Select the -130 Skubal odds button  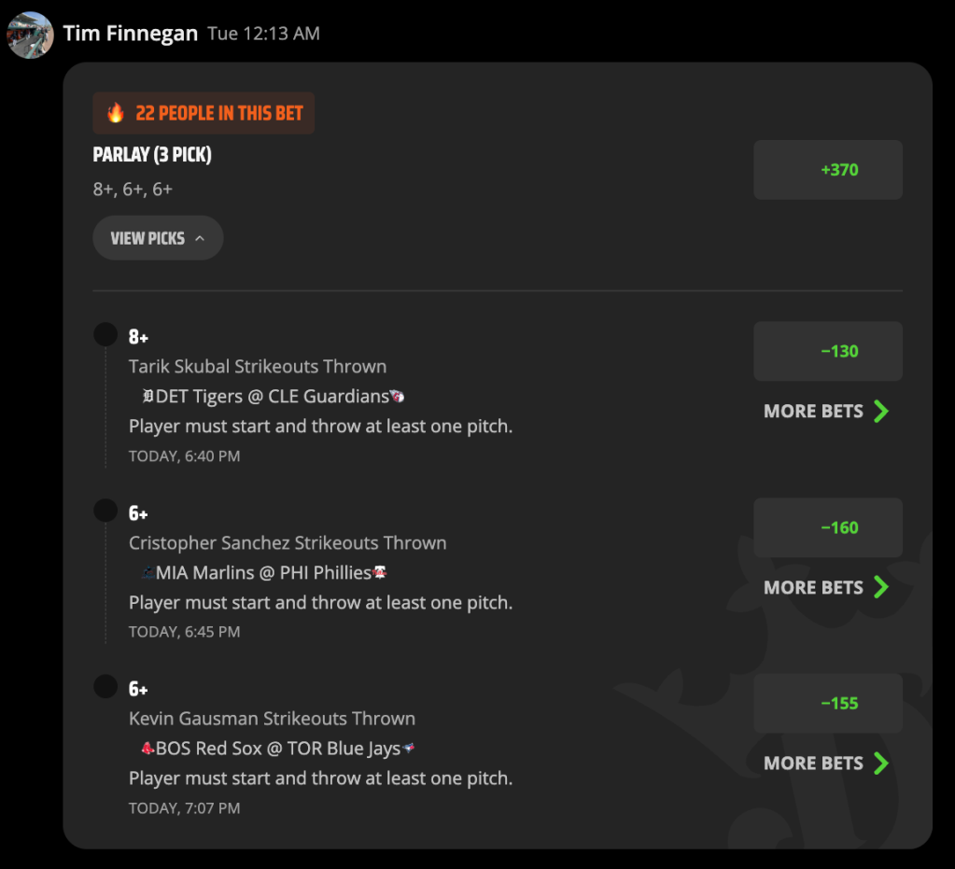(828, 351)
